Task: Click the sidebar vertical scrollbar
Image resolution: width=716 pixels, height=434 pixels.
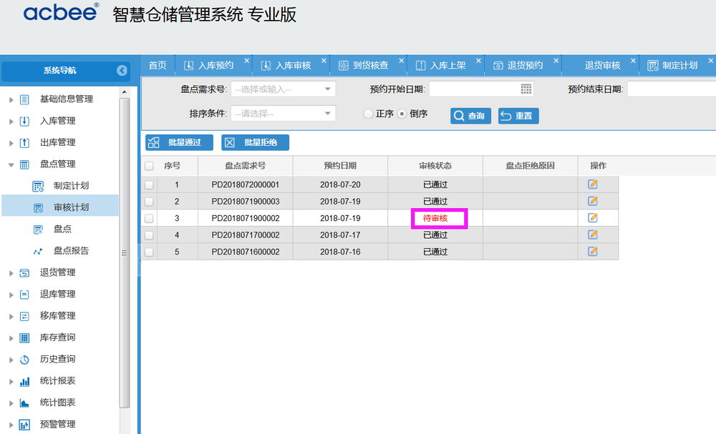Action: pos(124,250)
